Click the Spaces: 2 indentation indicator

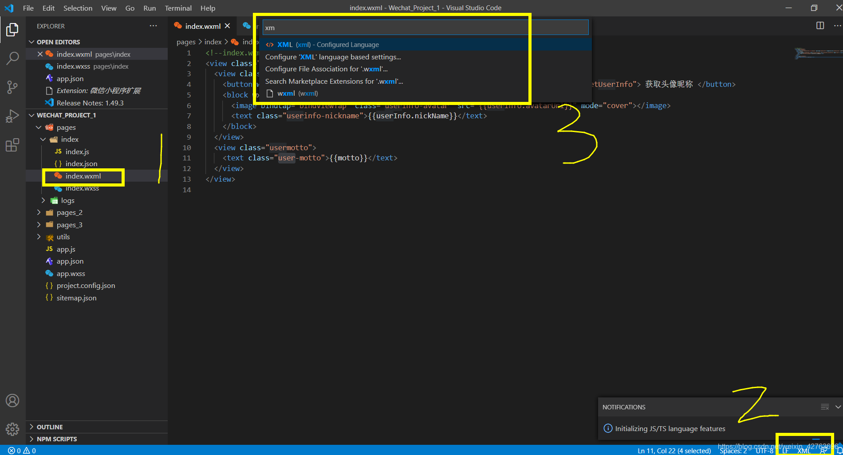pos(733,451)
